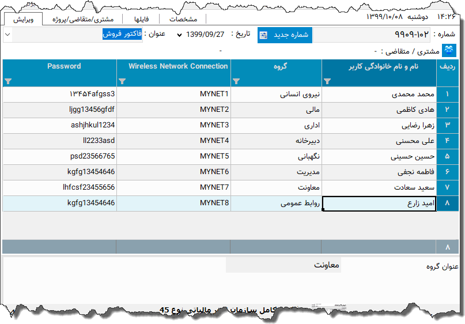465x324 pixels.
Task: Click the selected cell امید زارع
Action: [x=379, y=204]
